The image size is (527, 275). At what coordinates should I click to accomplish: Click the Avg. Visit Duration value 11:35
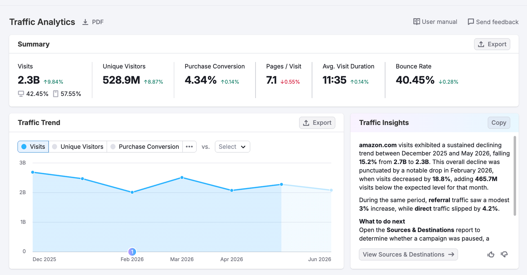coord(334,80)
